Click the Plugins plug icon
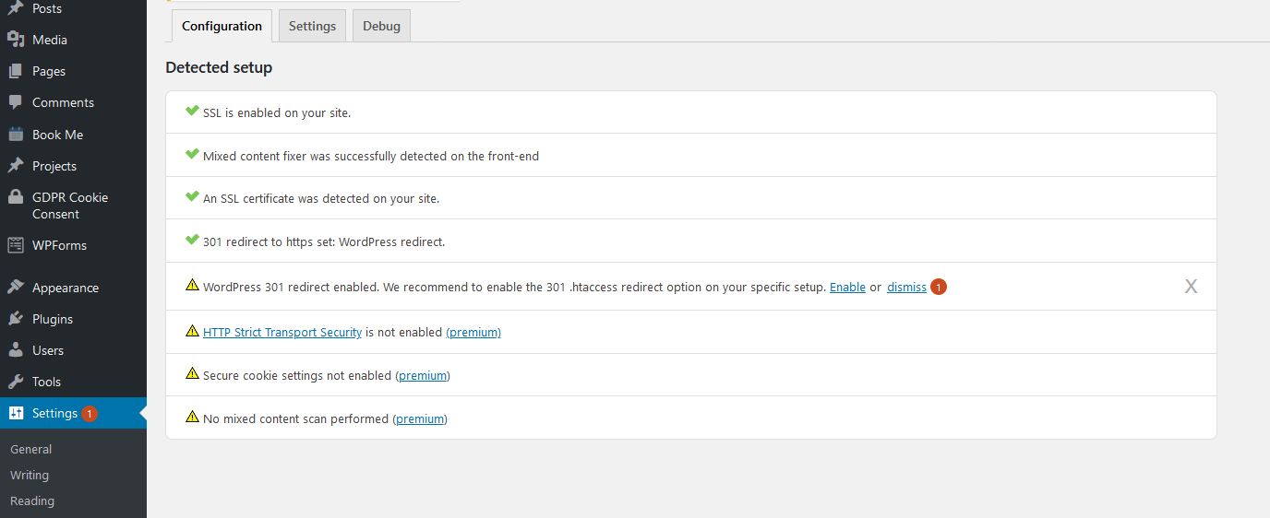 coord(16,319)
